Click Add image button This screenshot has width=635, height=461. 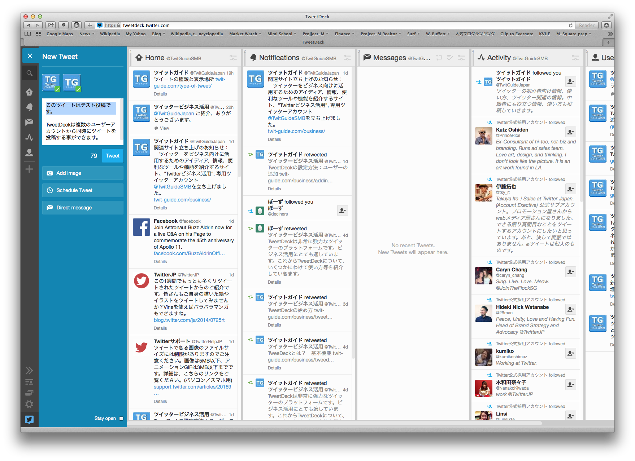[x=83, y=173]
